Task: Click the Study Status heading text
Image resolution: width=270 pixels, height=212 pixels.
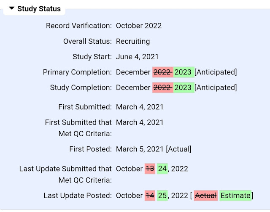Action: pos(39,9)
